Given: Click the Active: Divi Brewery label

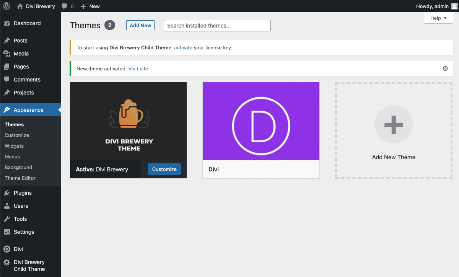Looking at the screenshot, I should pyautogui.click(x=102, y=169).
